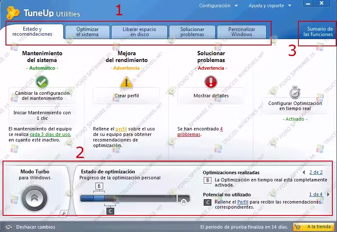
Task: Click the turbo icon at progress bar end
Action: tap(183, 202)
